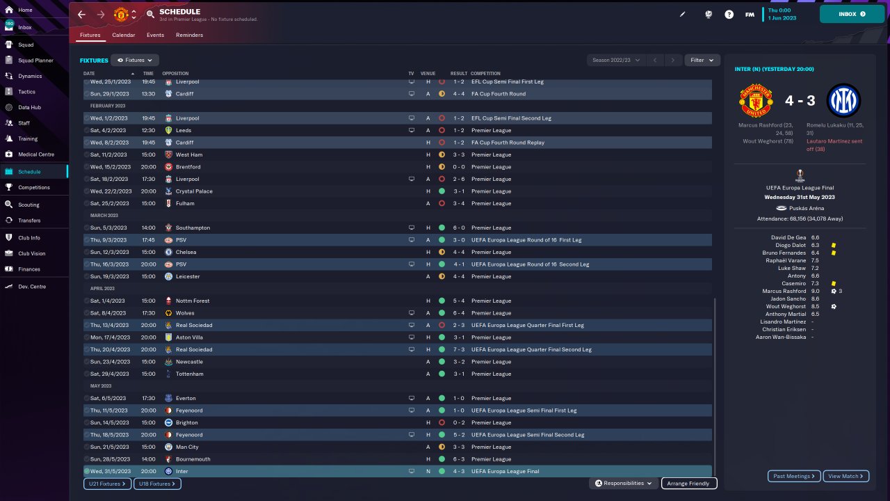
Task: Click the INBOX continue button
Action: click(x=852, y=14)
